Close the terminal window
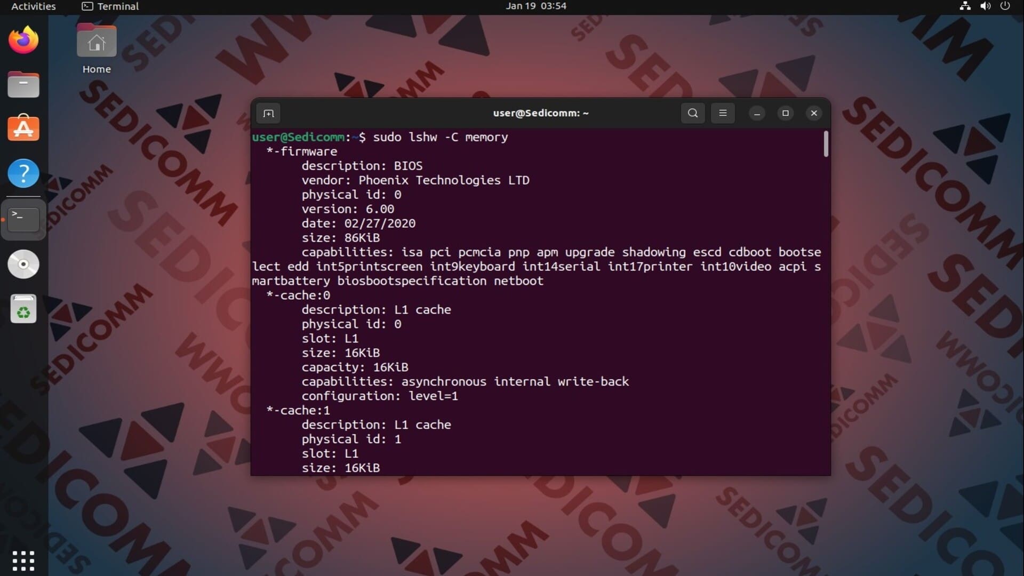Viewport: 1024px width, 576px height. 814,113
